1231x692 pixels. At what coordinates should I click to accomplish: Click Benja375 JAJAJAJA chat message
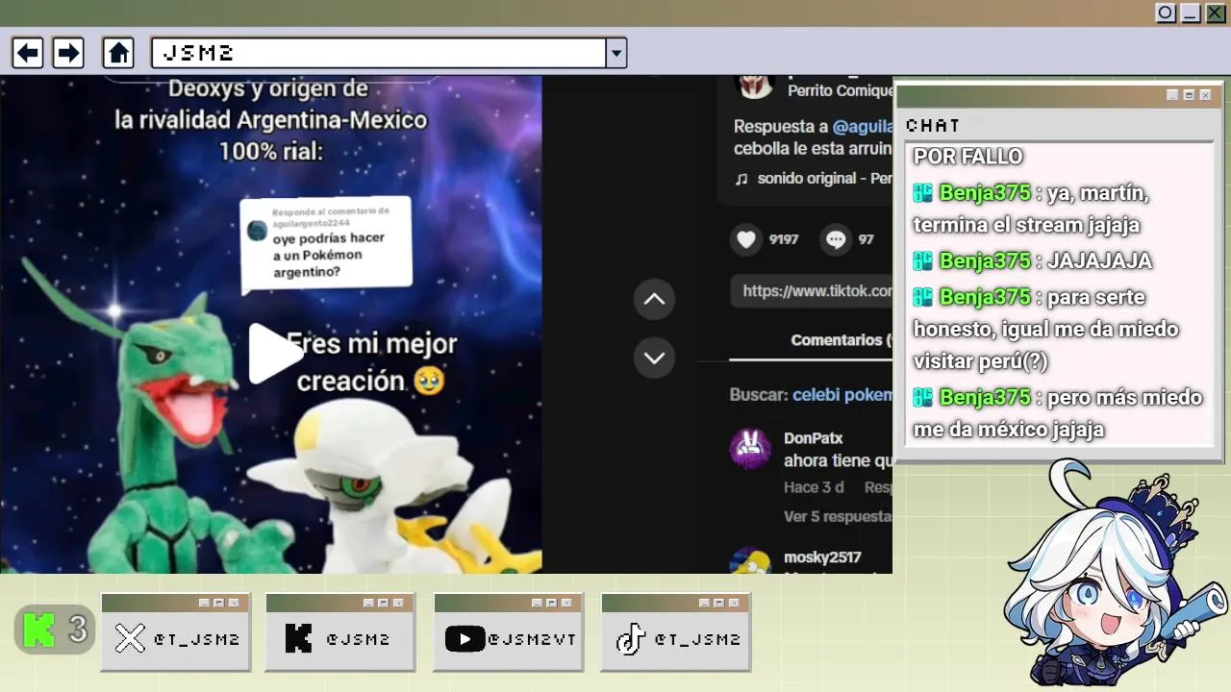pos(1033,261)
